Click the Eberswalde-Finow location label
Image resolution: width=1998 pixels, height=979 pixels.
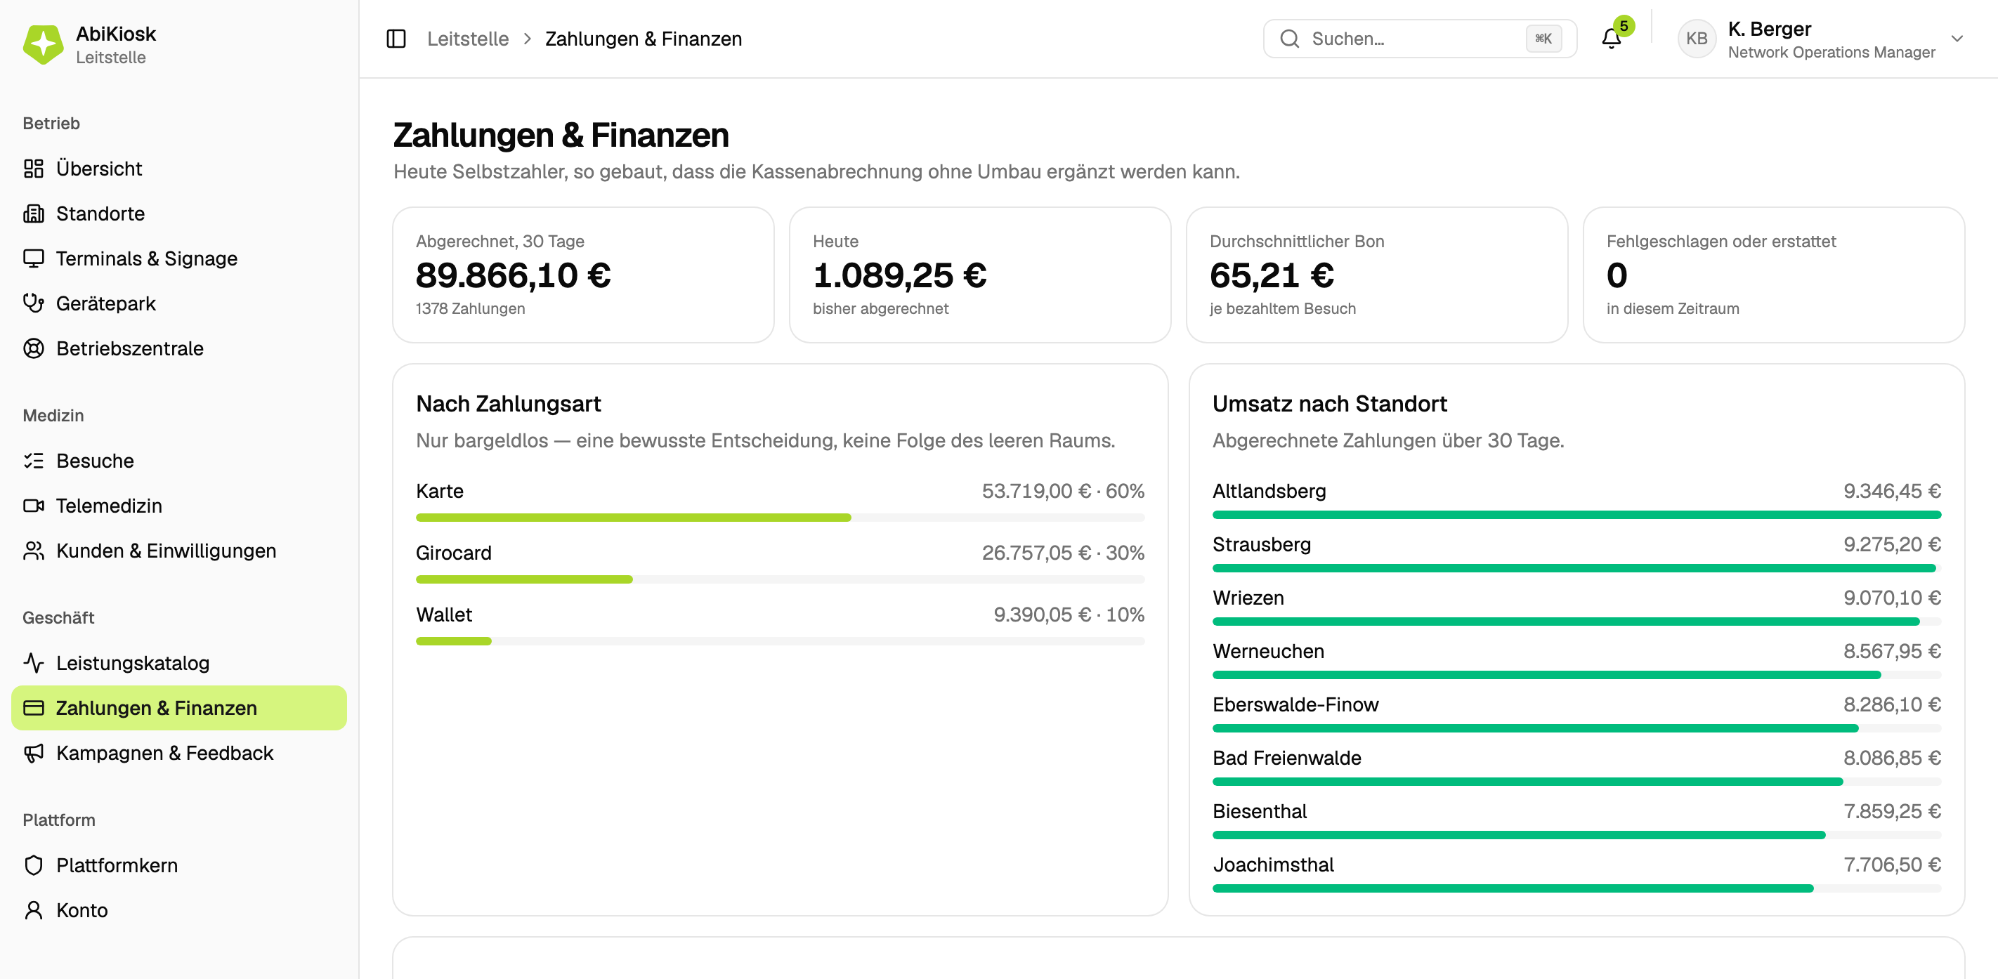click(x=1295, y=704)
